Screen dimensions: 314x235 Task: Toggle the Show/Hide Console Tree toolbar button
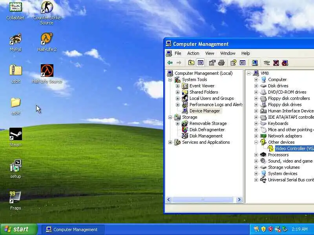(201, 63)
